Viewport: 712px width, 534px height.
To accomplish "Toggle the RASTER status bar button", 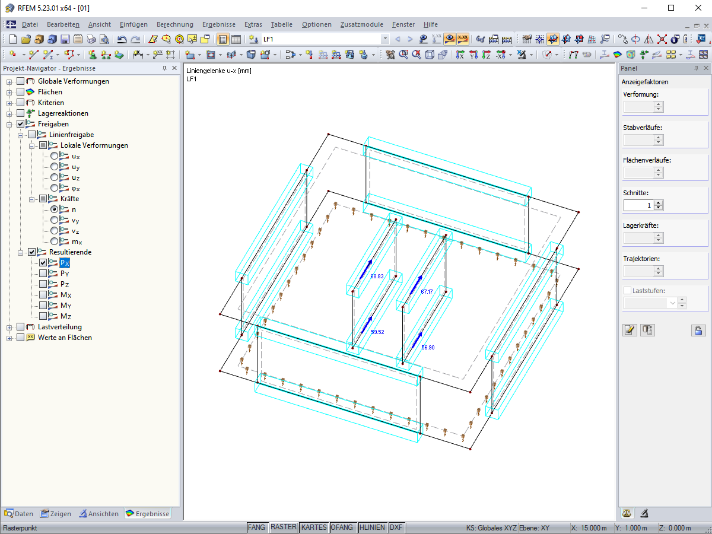I will pos(284,527).
